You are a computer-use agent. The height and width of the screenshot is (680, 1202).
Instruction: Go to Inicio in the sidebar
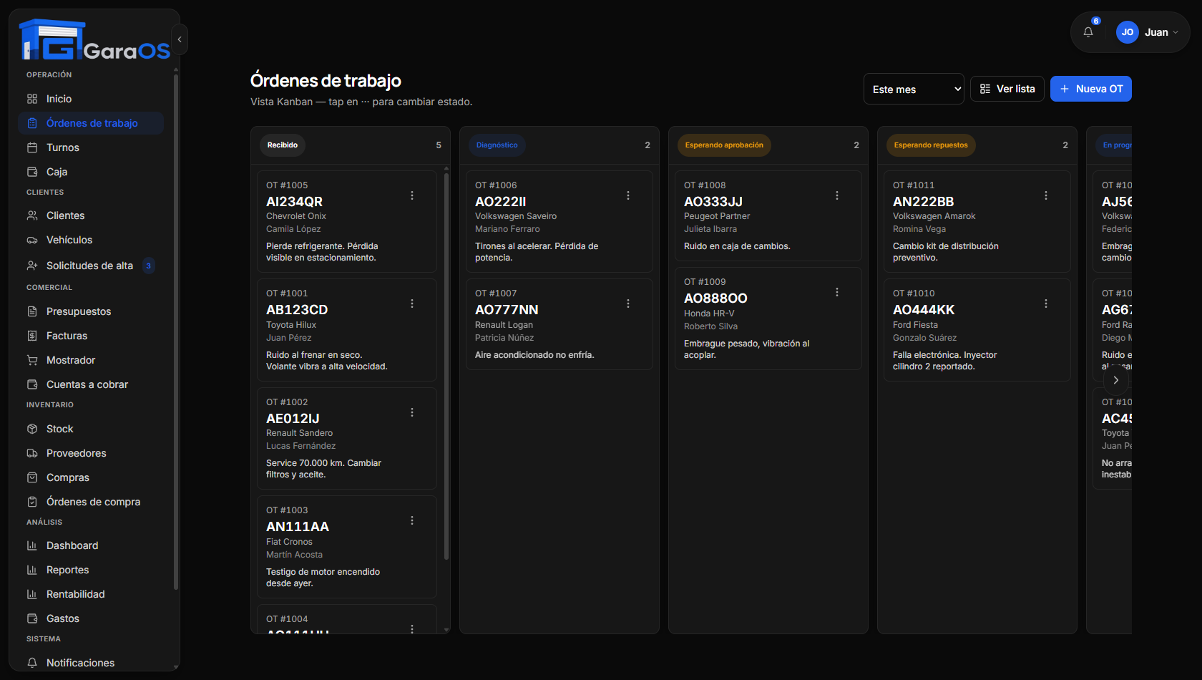click(91, 99)
